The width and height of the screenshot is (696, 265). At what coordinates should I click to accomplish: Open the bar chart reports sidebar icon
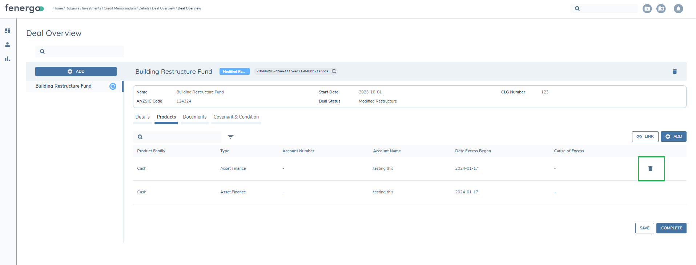pos(7,59)
